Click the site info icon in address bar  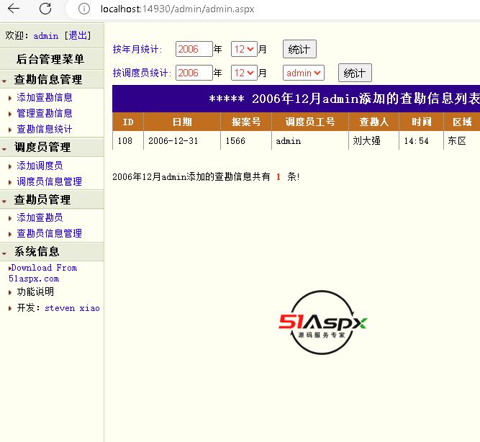(x=84, y=9)
